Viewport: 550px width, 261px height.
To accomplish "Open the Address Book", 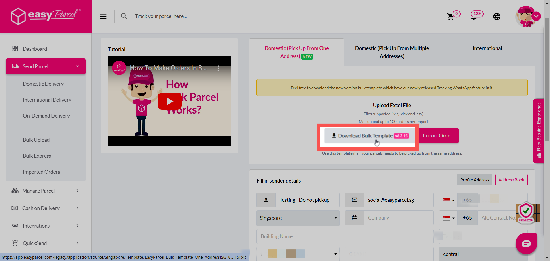I will click(x=511, y=180).
